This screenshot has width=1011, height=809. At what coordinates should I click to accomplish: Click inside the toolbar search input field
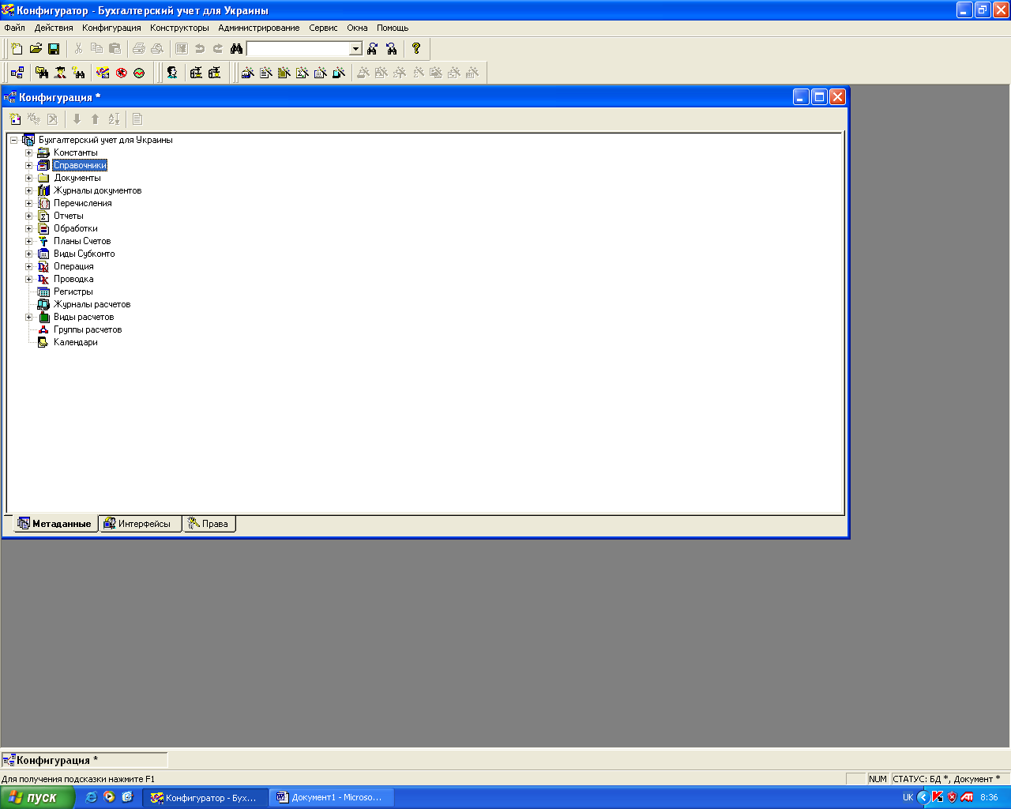coord(298,49)
